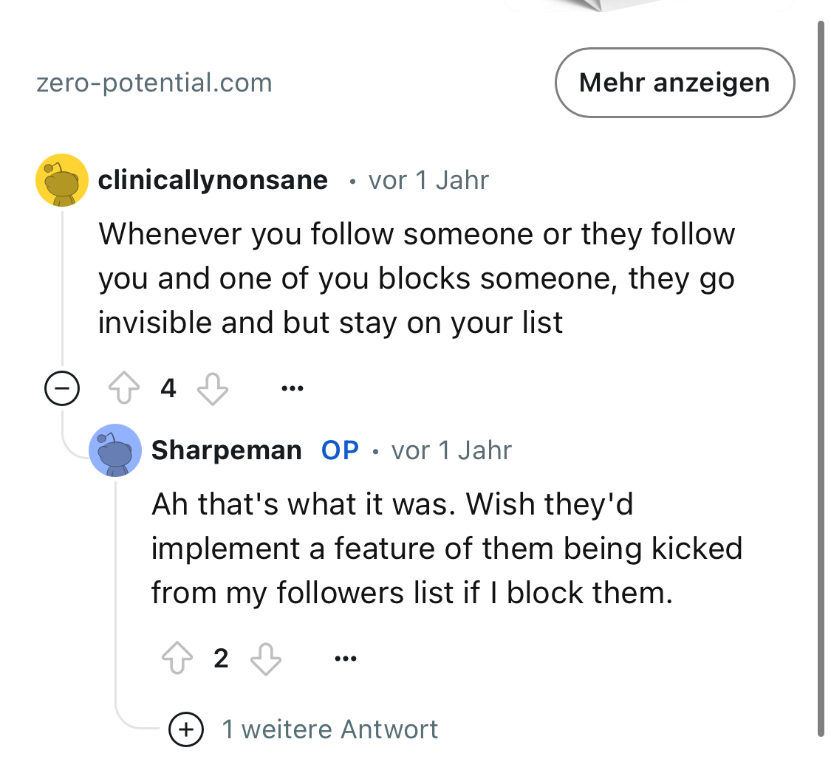Click the vertical scrollbar
Viewport: 831px width, 773px height.
[821, 369]
